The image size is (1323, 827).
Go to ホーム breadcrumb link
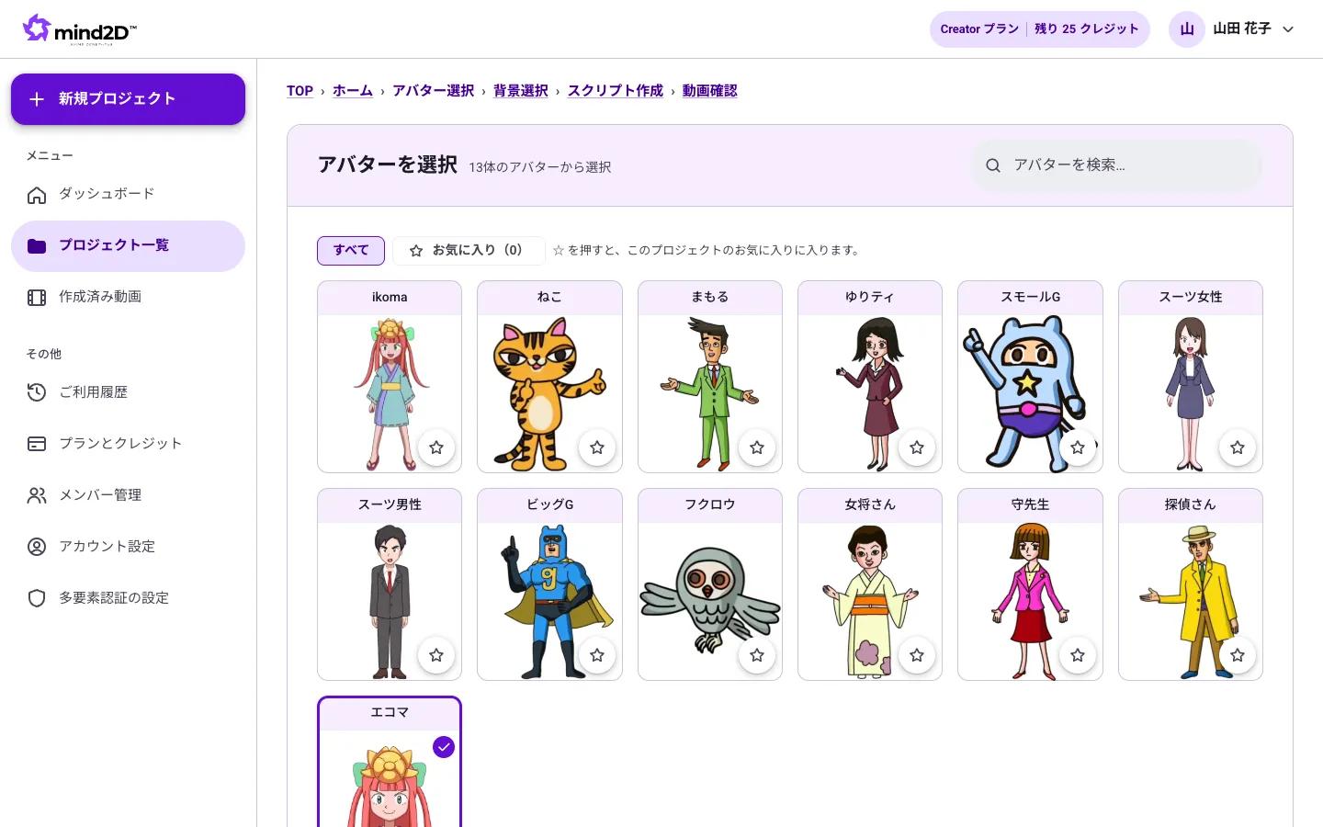353,91
